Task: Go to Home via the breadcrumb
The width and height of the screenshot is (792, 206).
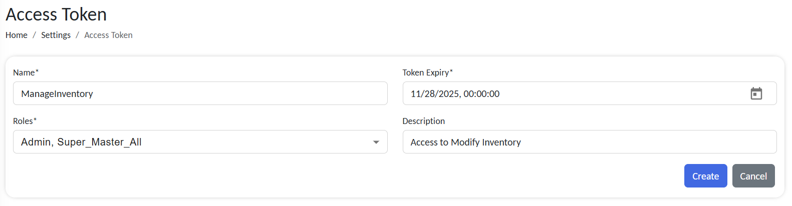Action: (x=17, y=35)
